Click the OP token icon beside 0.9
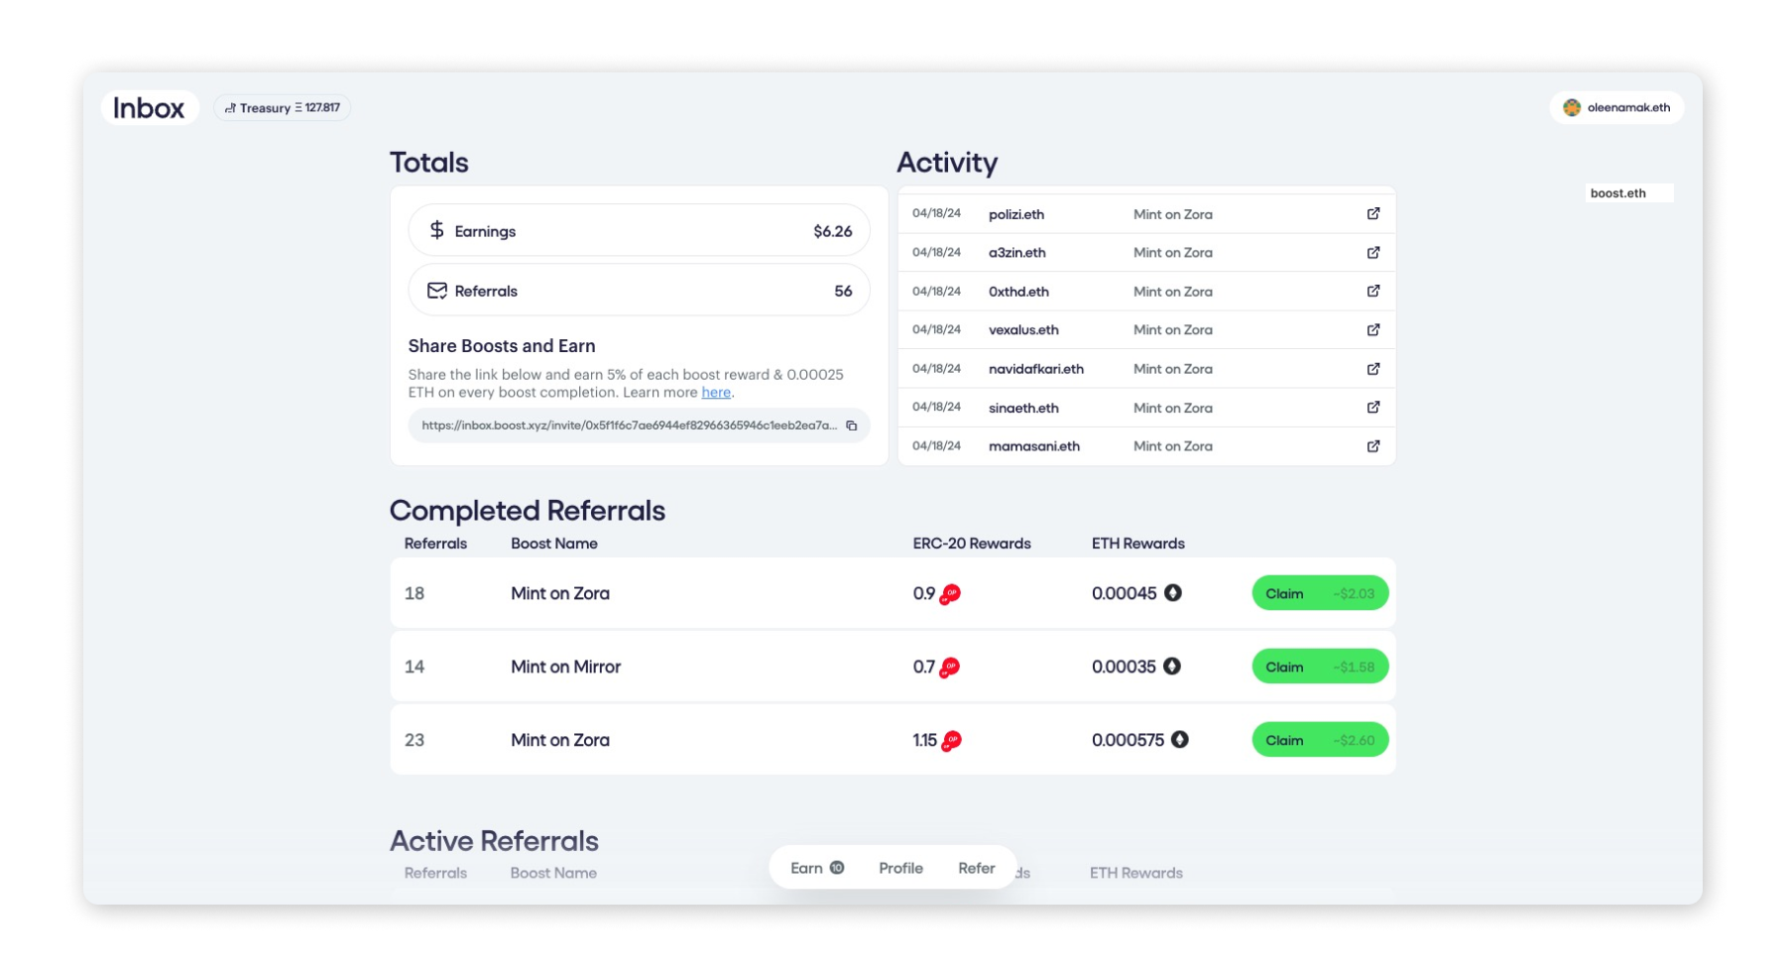This screenshot has width=1787, height=977. (x=950, y=594)
